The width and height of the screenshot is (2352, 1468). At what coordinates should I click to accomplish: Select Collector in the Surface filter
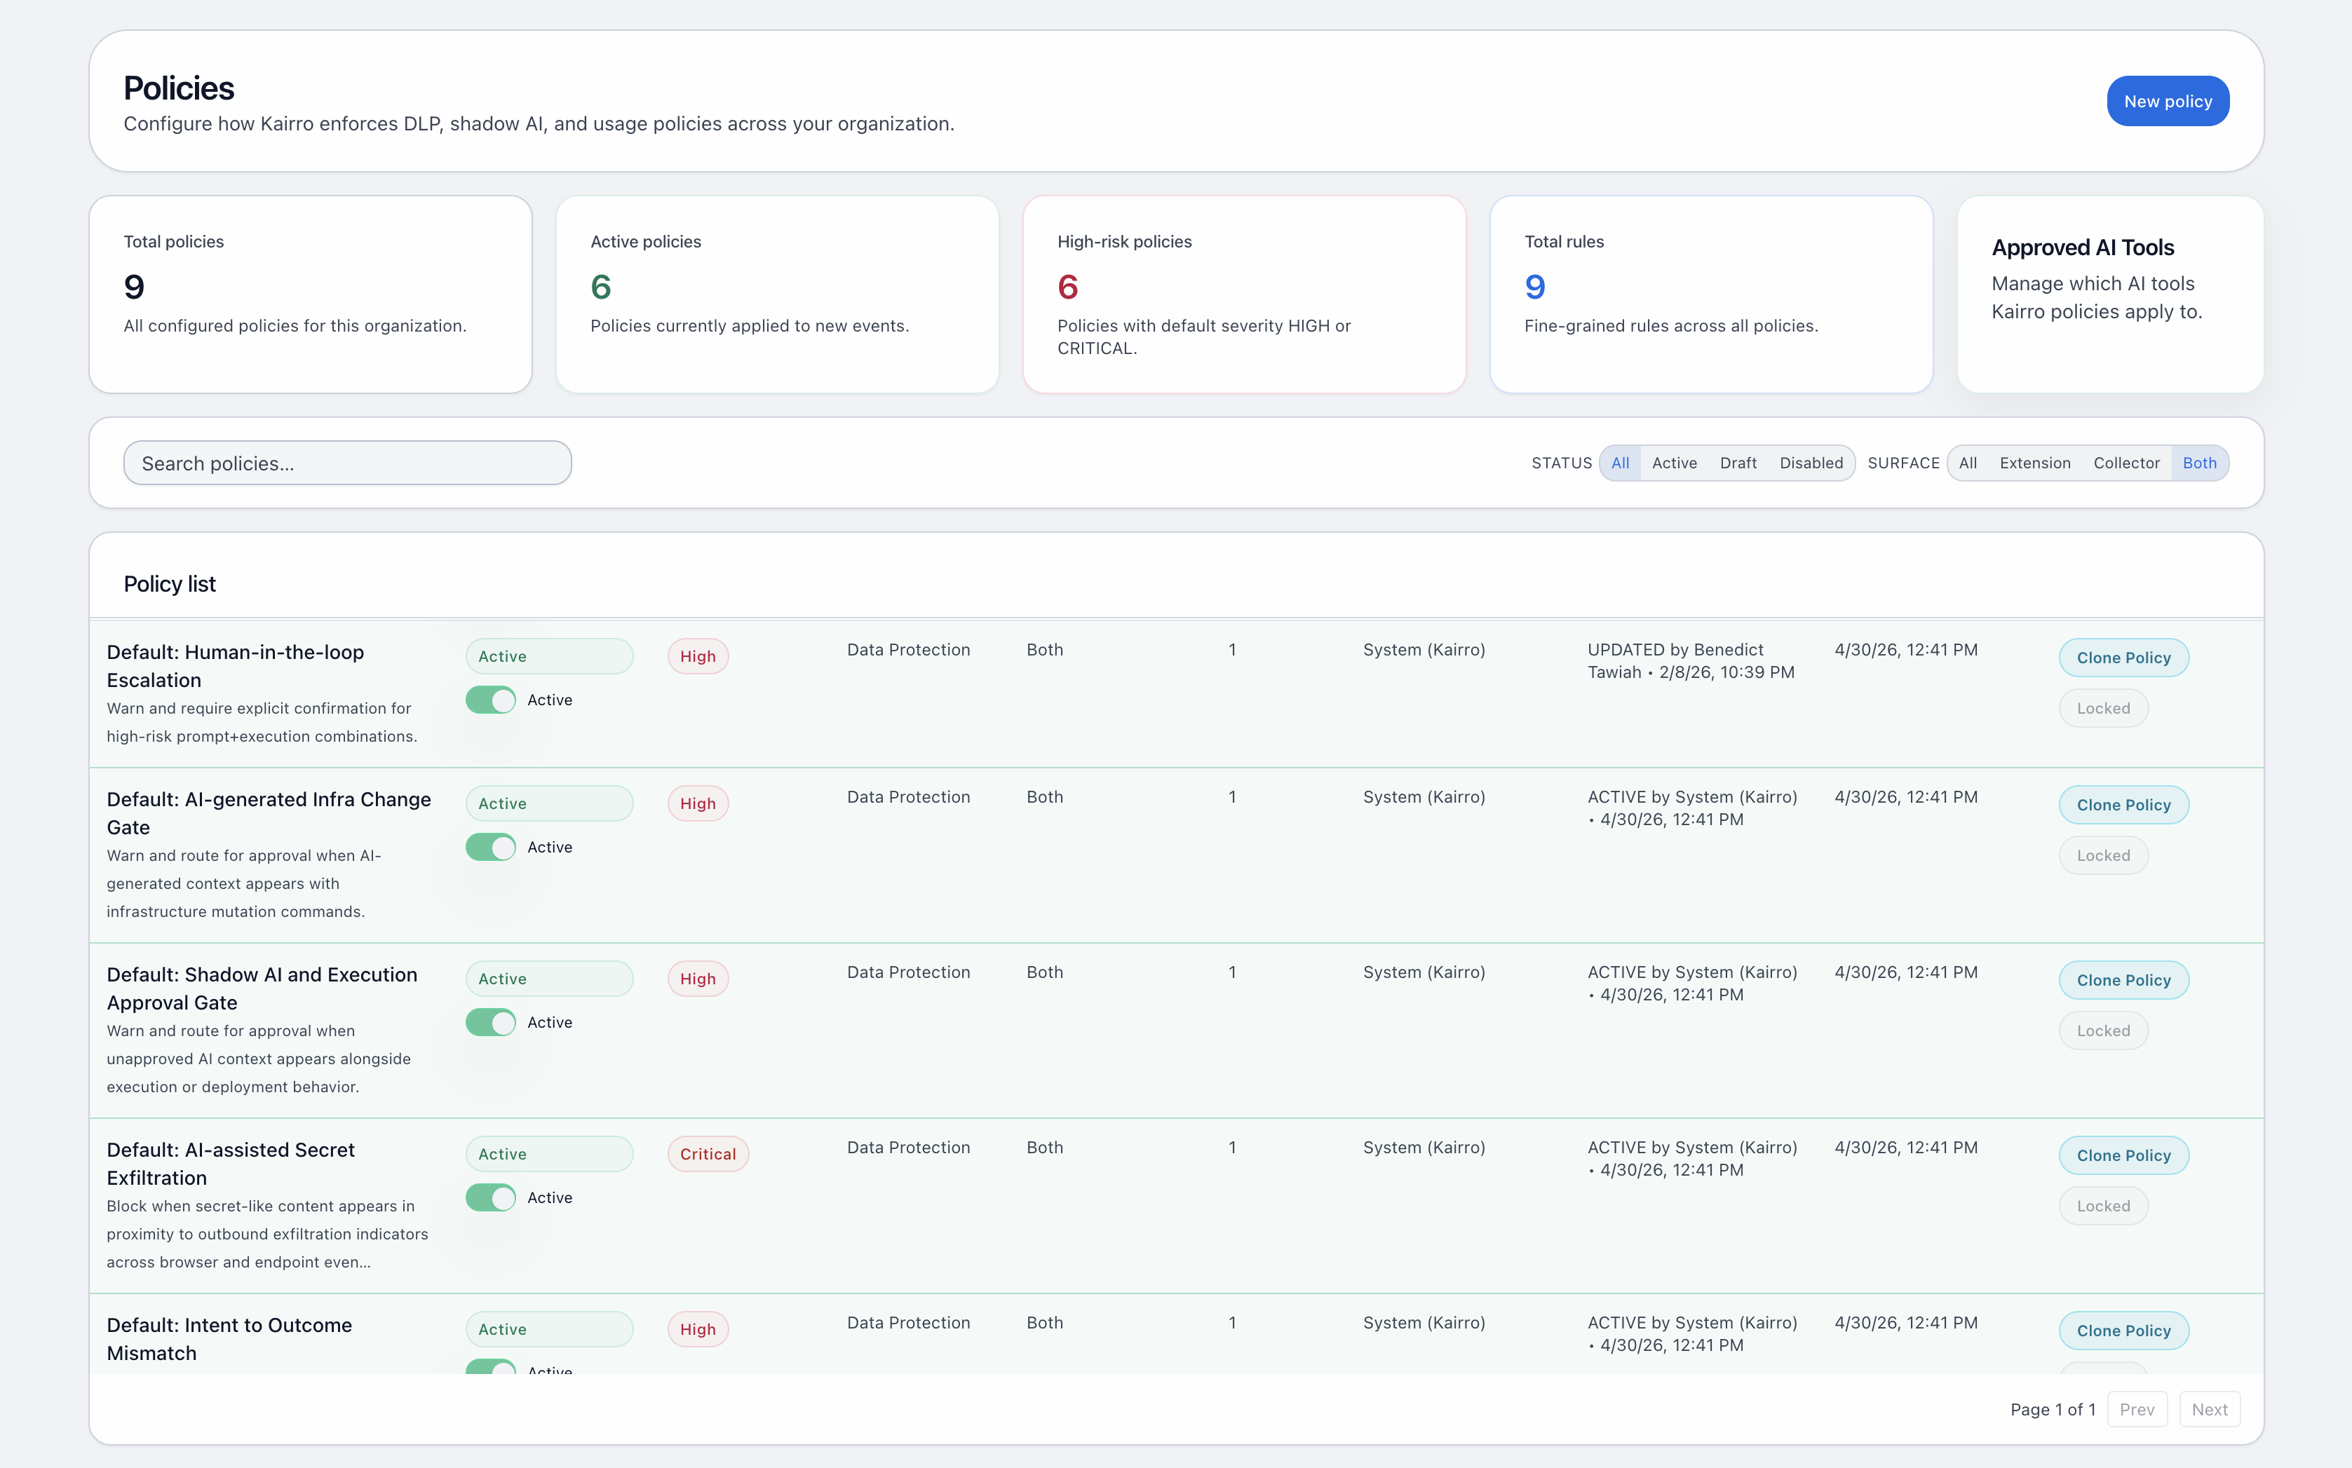[x=2125, y=463]
